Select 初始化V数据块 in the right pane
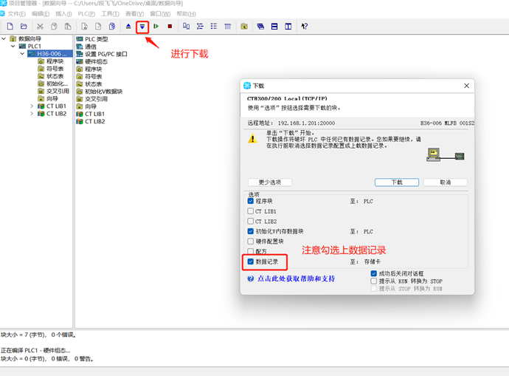Screen dimensions: 509x376 tap(100, 92)
